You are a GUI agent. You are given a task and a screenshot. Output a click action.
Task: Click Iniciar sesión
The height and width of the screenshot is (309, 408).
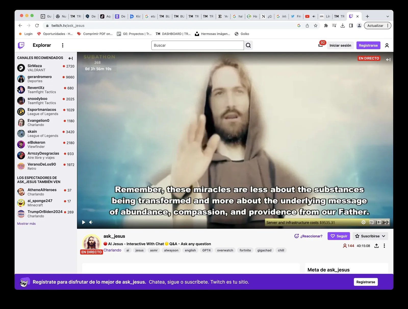tap(340, 45)
